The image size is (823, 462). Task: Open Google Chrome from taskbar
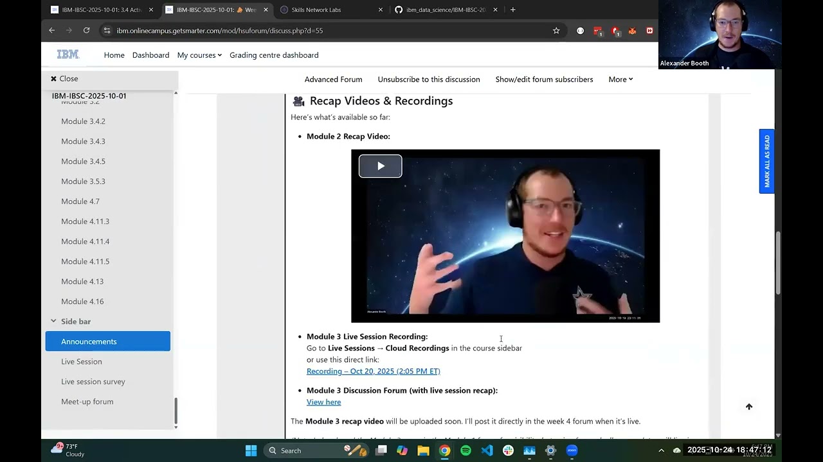click(x=444, y=450)
